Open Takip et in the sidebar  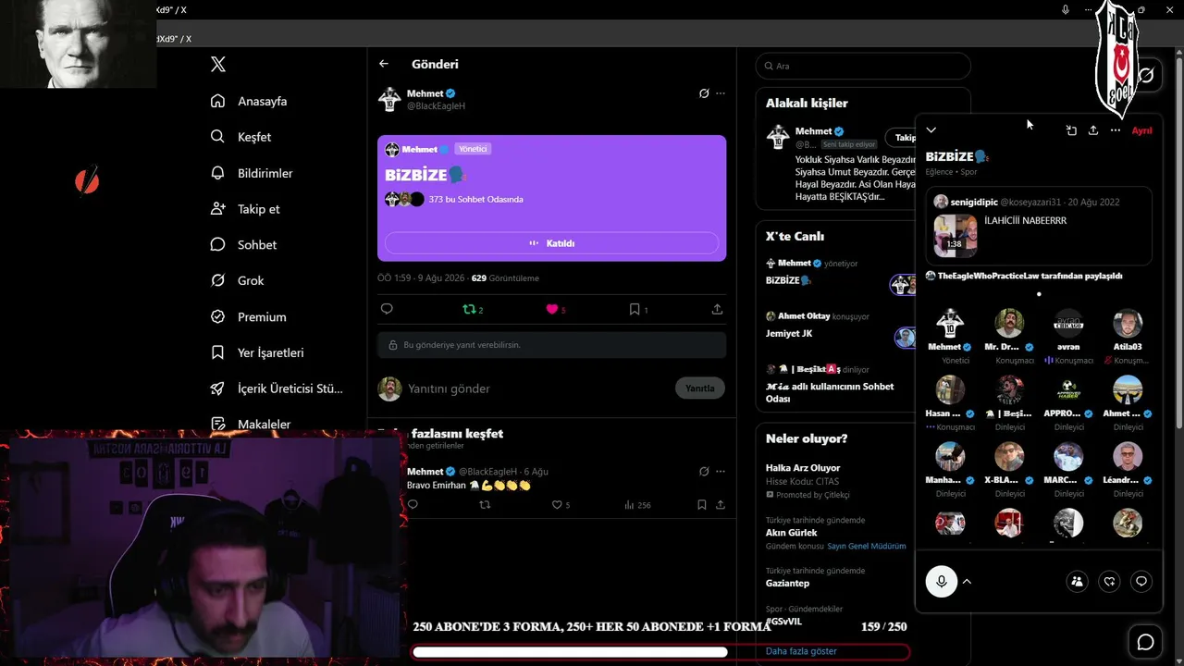[245, 209]
